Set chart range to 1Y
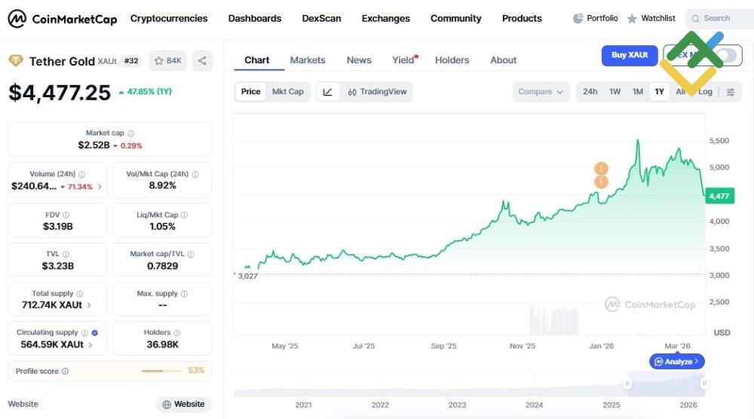Viewport: 754px width, 419px height. click(659, 92)
